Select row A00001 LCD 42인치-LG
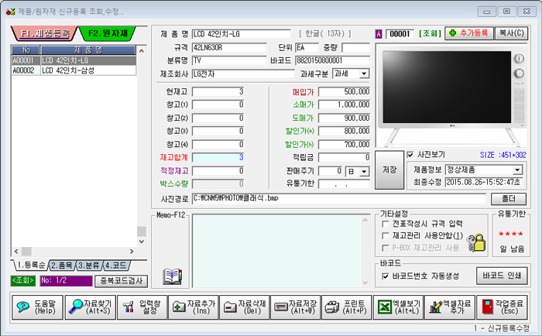The height and width of the screenshot is (336, 542). [74, 60]
